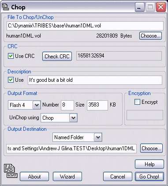Click the 28201809 byte count text
168x186 pixels.
(107, 36)
